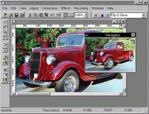Start recording with the red record button
This screenshot has height=114, width=149.
(x=96, y=15)
